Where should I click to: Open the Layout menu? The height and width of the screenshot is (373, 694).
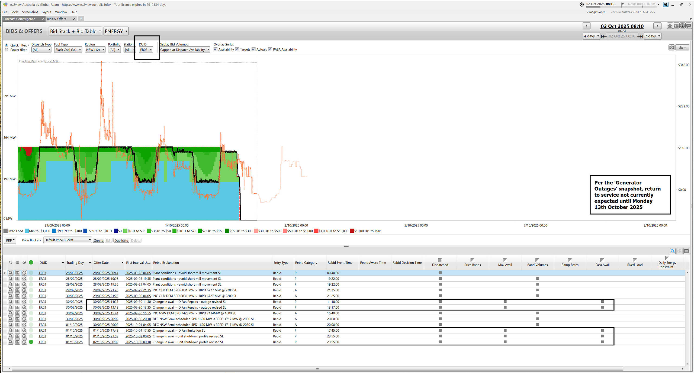coord(46,12)
